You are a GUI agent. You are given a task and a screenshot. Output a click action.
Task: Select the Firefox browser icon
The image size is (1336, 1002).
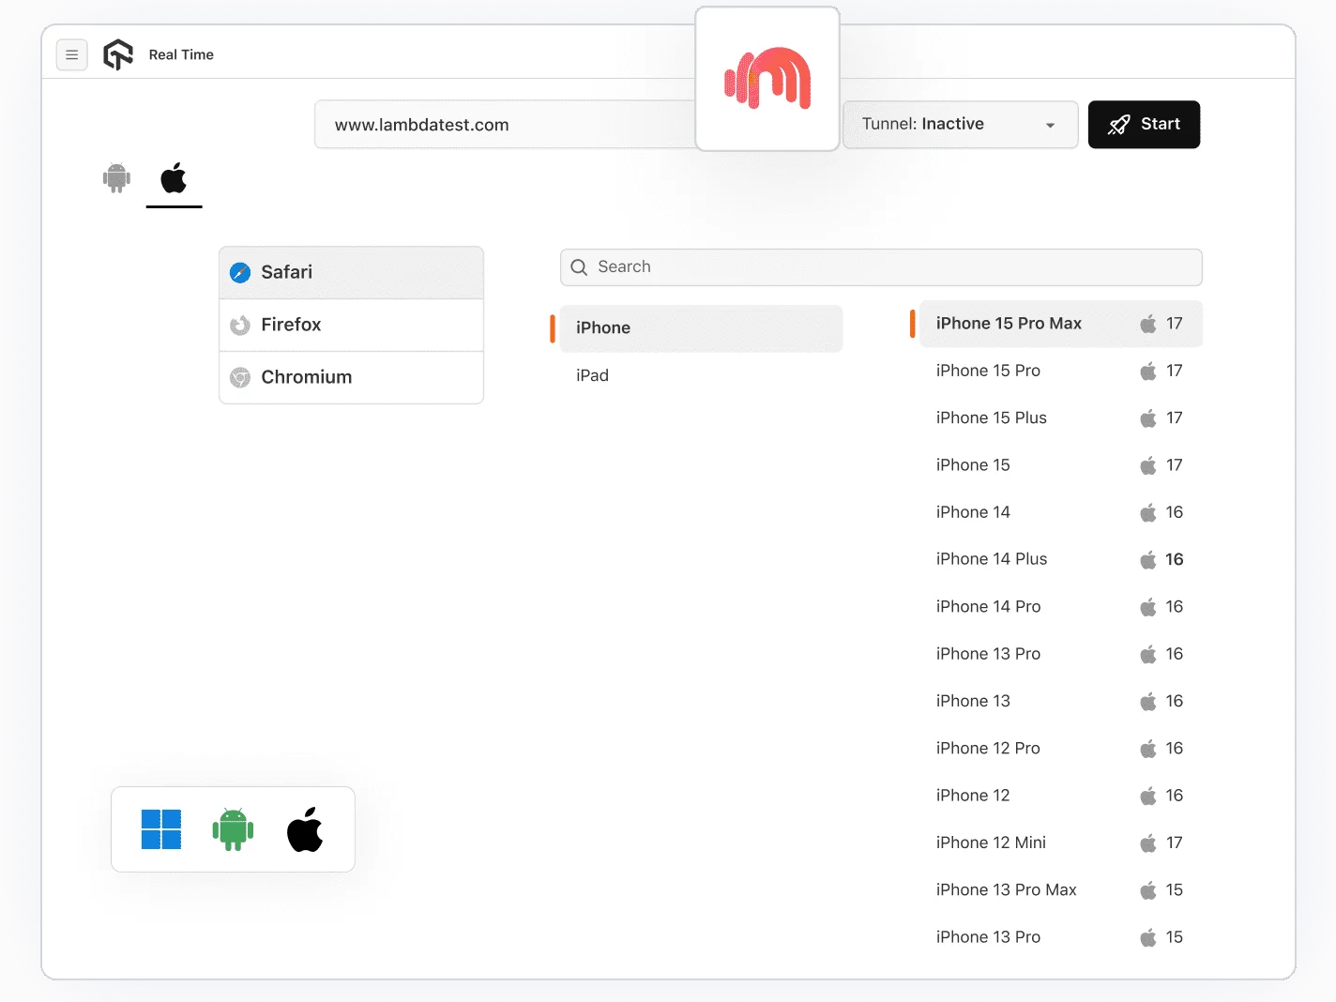[240, 325]
